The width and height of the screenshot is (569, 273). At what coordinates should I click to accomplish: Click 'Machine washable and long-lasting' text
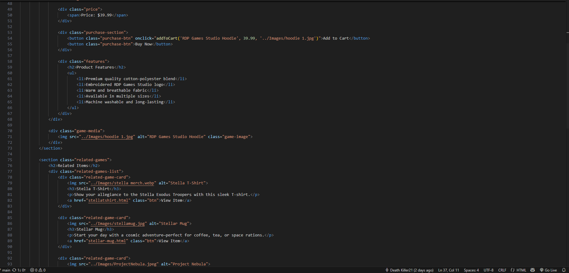click(125, 102)
